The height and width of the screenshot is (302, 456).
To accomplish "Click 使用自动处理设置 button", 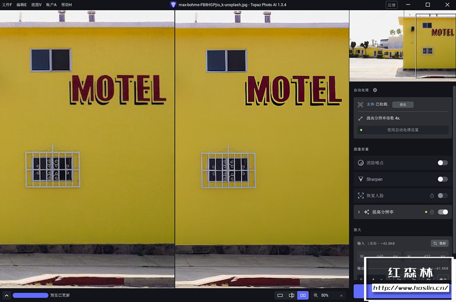I will [x=403, y=130].
